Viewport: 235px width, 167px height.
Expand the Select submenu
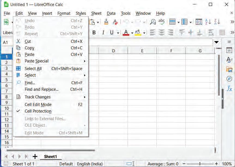coord(51,75)
